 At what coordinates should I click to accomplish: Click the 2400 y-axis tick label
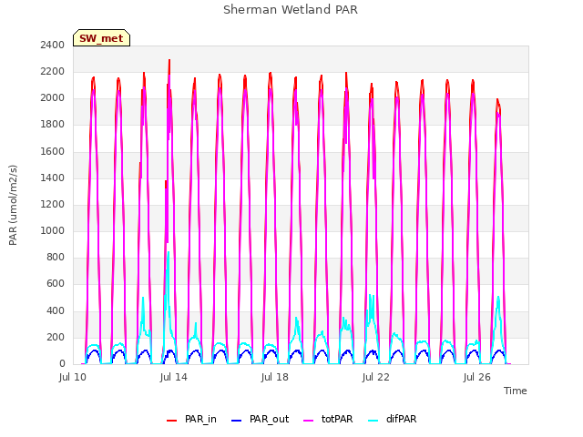53,45
